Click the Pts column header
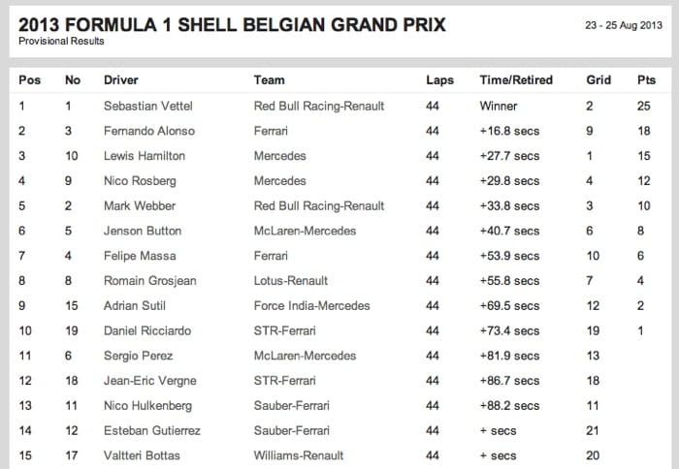Screen dimensions: 679x469 point(646,80)
